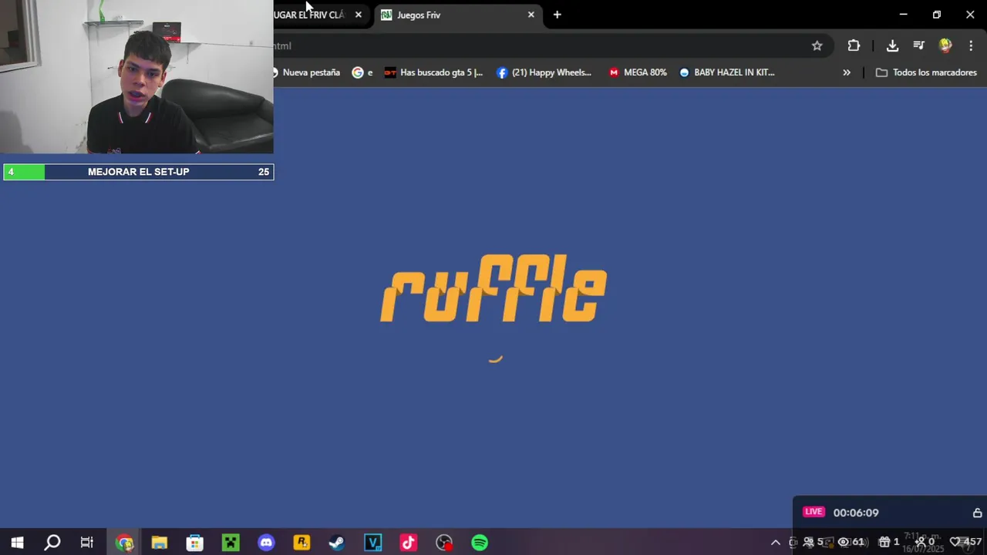Image resolution: width=987 pixels, height=555 pixels.
Task: Open Rockstar Games Launcher from the taskbar
Action: pyautogui.click(x=301, y=543)
